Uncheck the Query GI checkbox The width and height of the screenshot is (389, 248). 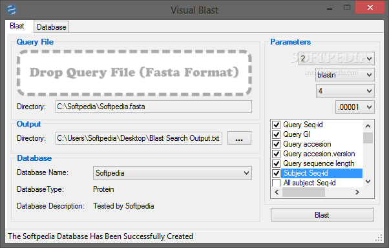click(276, 134)
